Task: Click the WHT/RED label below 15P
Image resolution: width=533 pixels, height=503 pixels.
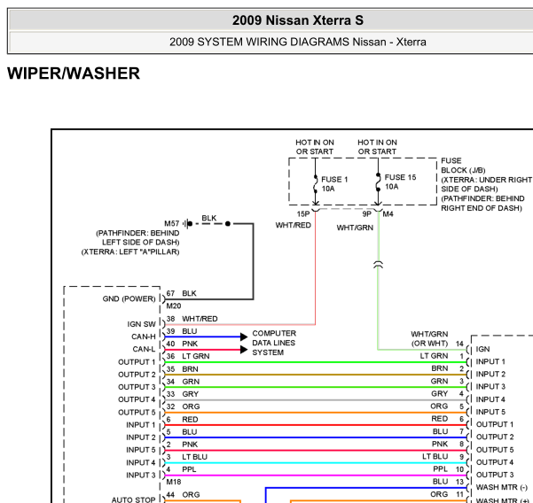Action: [x=294, y=225]
